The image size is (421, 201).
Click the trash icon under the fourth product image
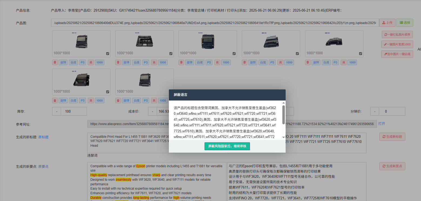tap(245, 62)
